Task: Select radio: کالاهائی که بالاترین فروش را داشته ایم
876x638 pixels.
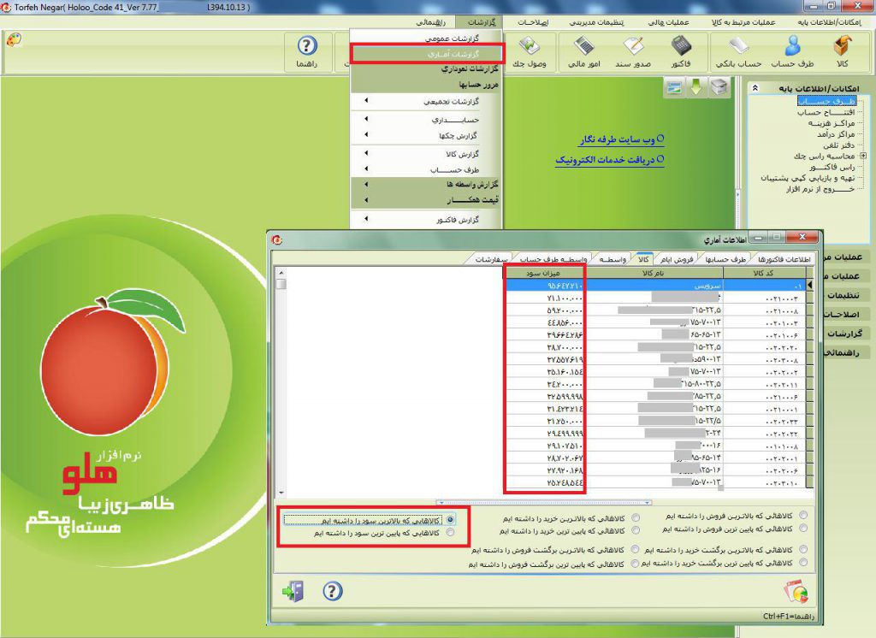Action: pyautogui.click(x=803, y=515)
